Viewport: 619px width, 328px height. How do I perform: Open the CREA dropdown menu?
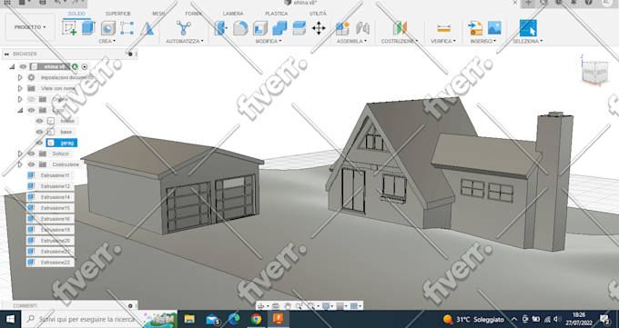click(x=107, y=41)
